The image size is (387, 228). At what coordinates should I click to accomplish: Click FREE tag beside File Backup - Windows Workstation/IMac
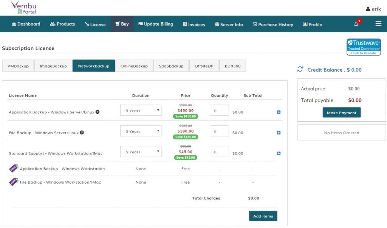pyautogui.click(x=14, y=182)
